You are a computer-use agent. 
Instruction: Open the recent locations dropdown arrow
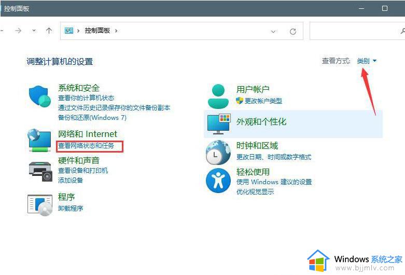click(34, 31)
